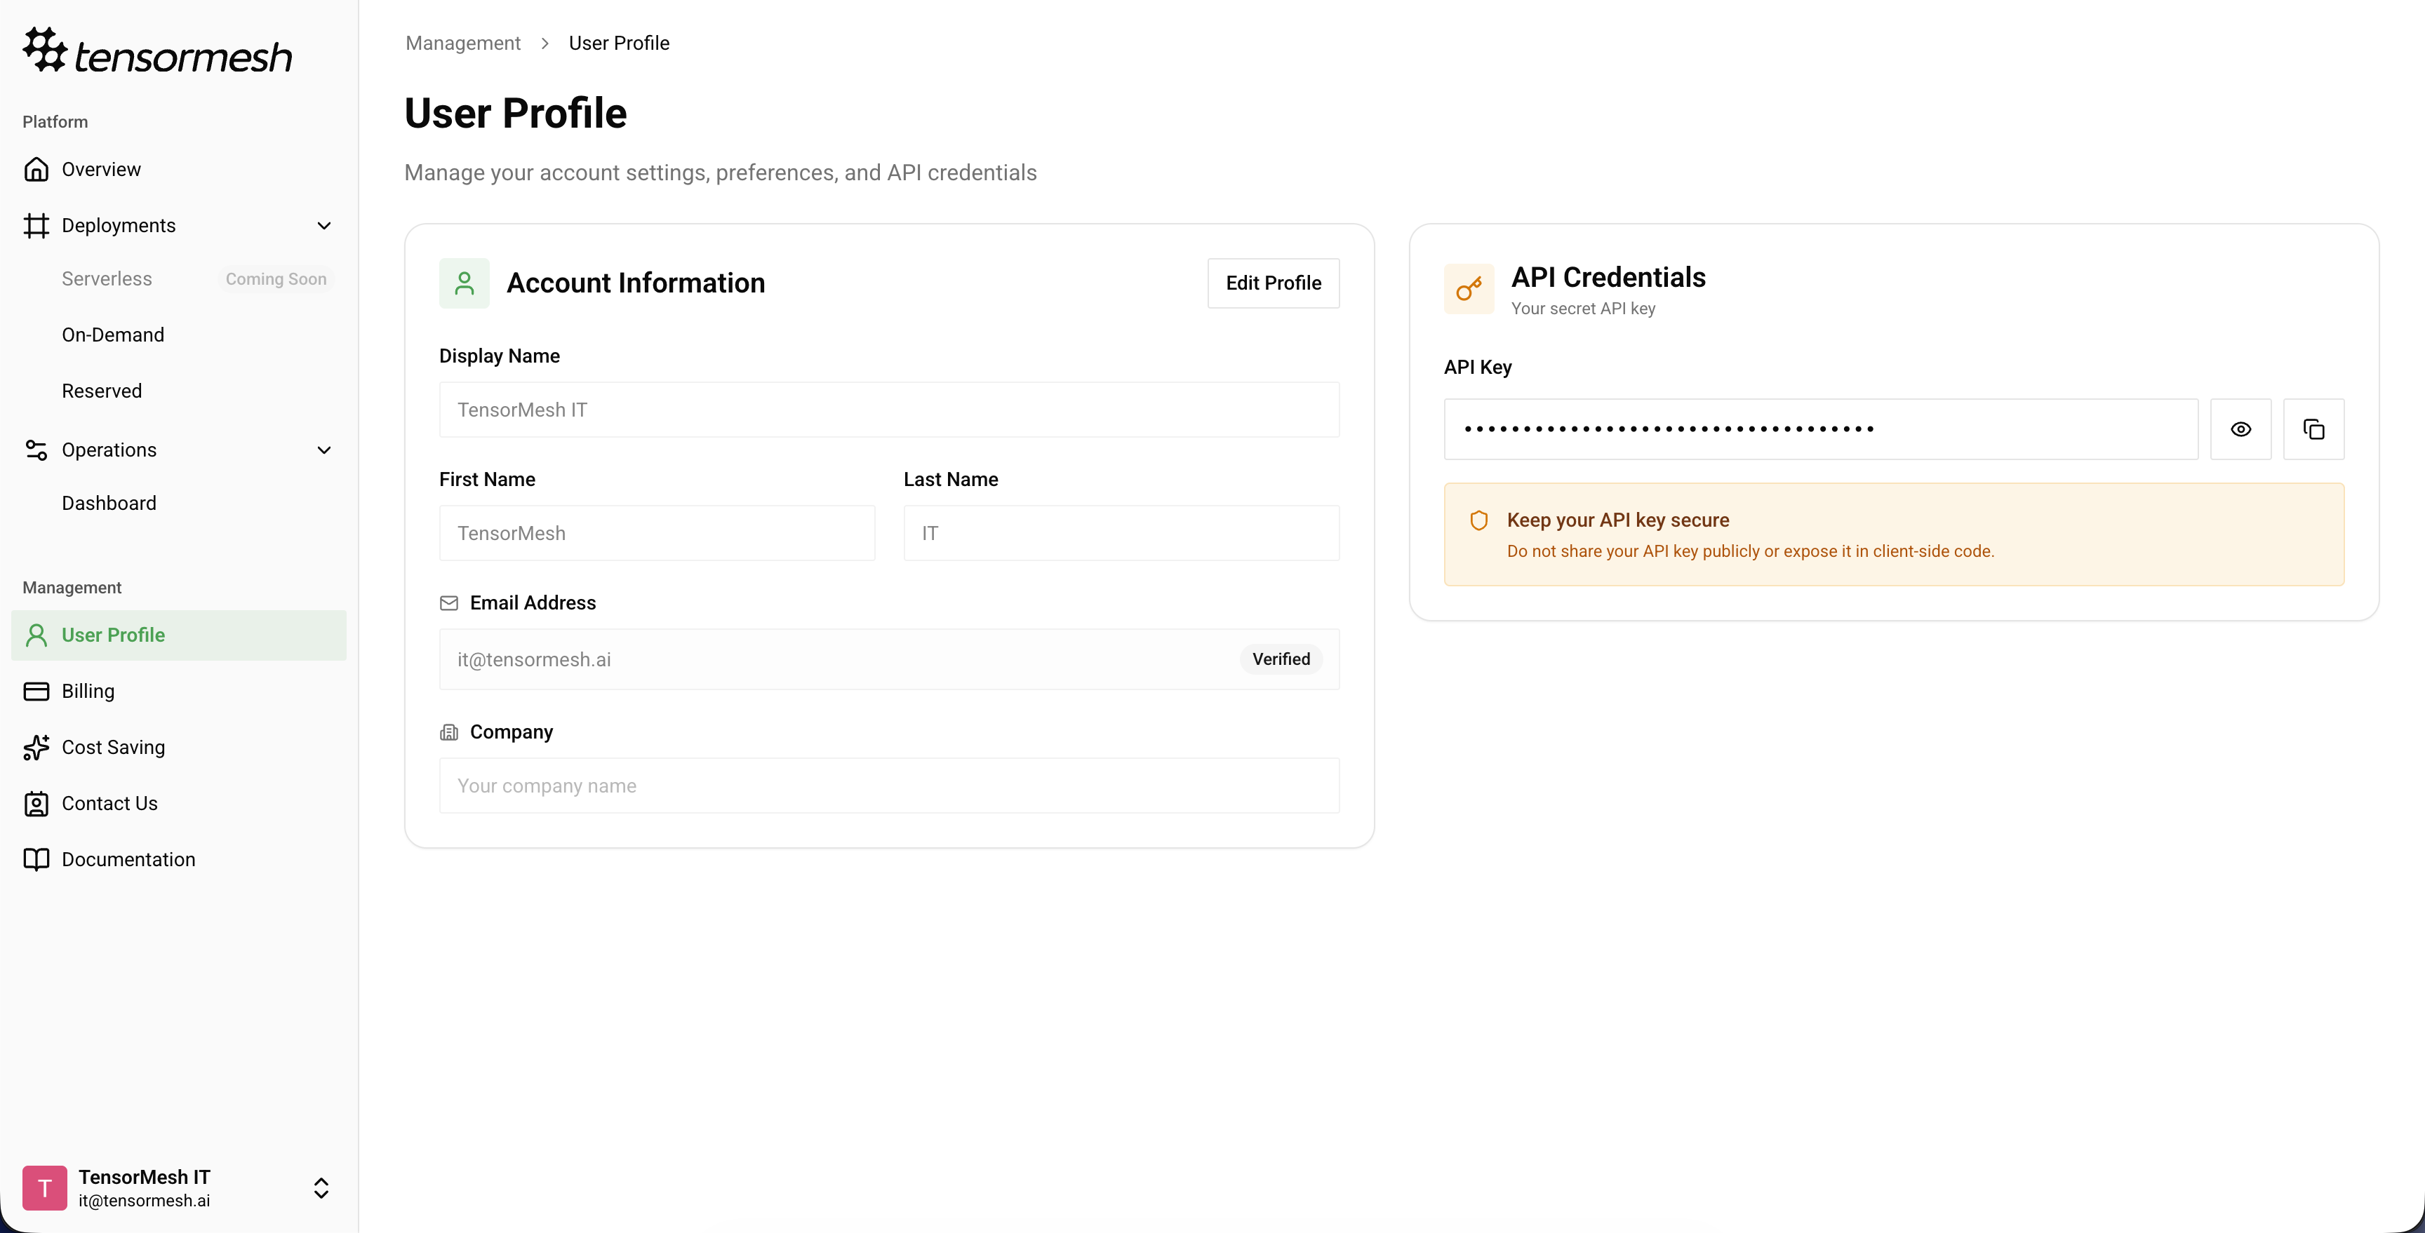Click the Edit Profile button
2425x1233 pixels.
(1273, 283)
